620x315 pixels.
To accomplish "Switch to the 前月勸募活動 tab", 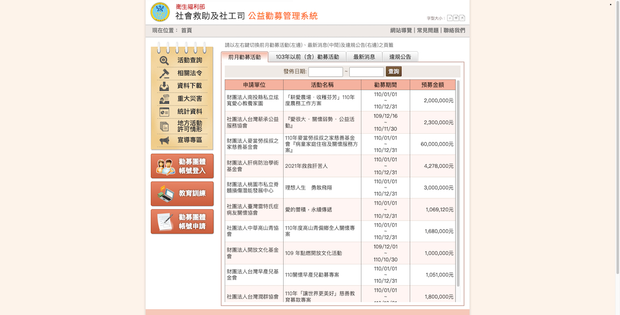I will pyautogui.click(x=244, y=57).
